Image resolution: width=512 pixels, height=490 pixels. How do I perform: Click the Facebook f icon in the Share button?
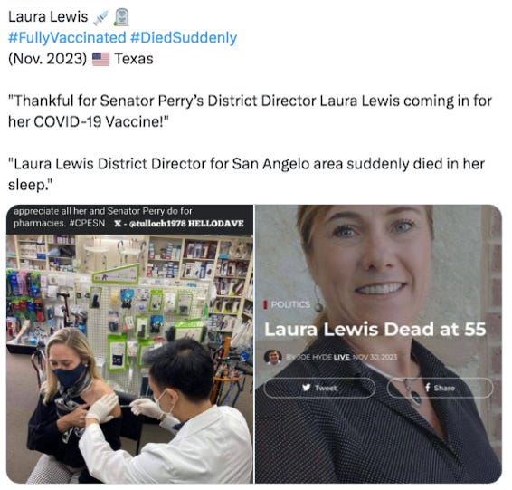pos(428,388)
